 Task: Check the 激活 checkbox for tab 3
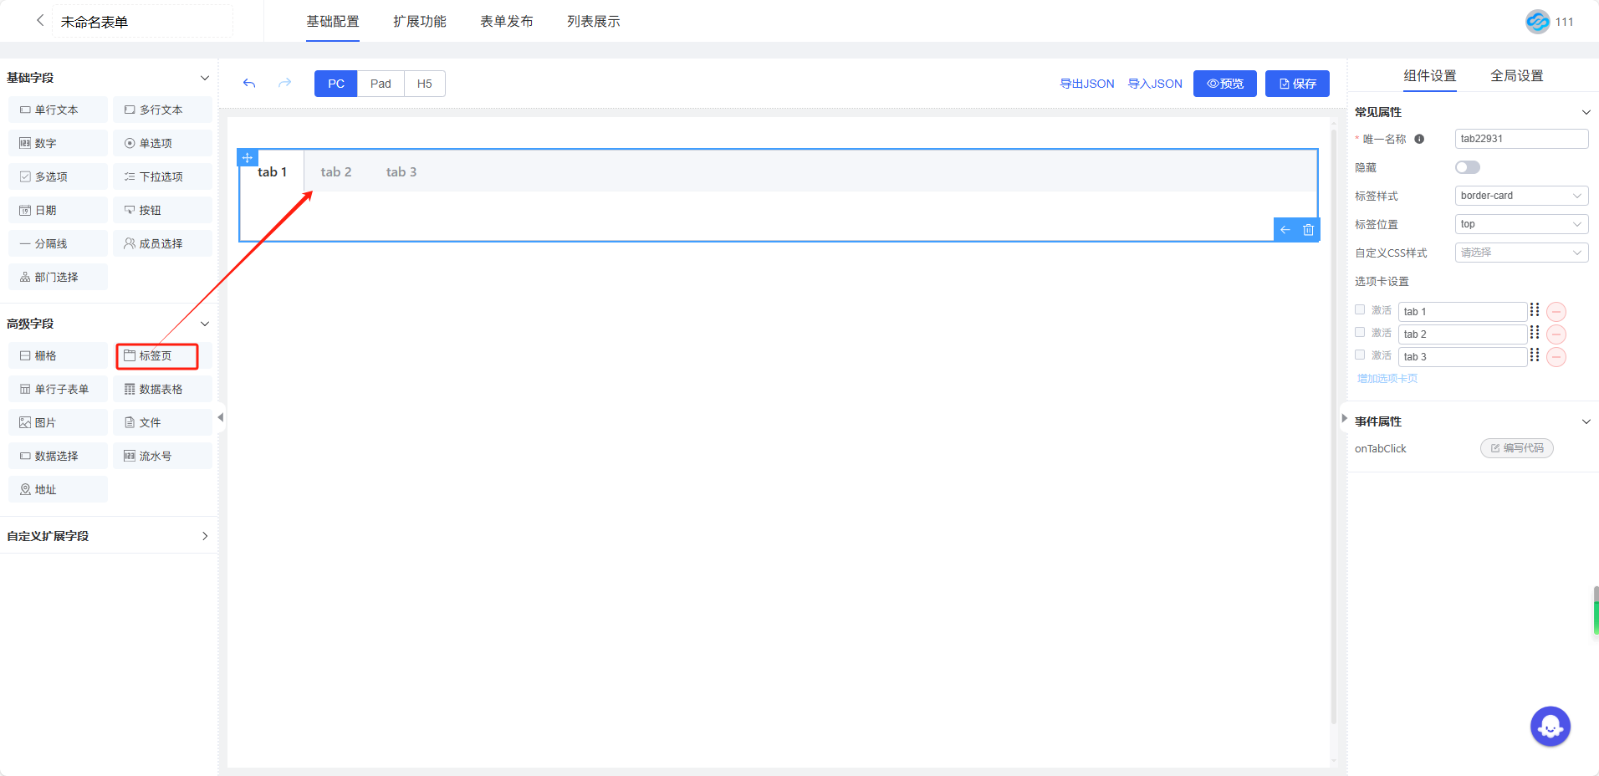click(x=1360, y=355)
